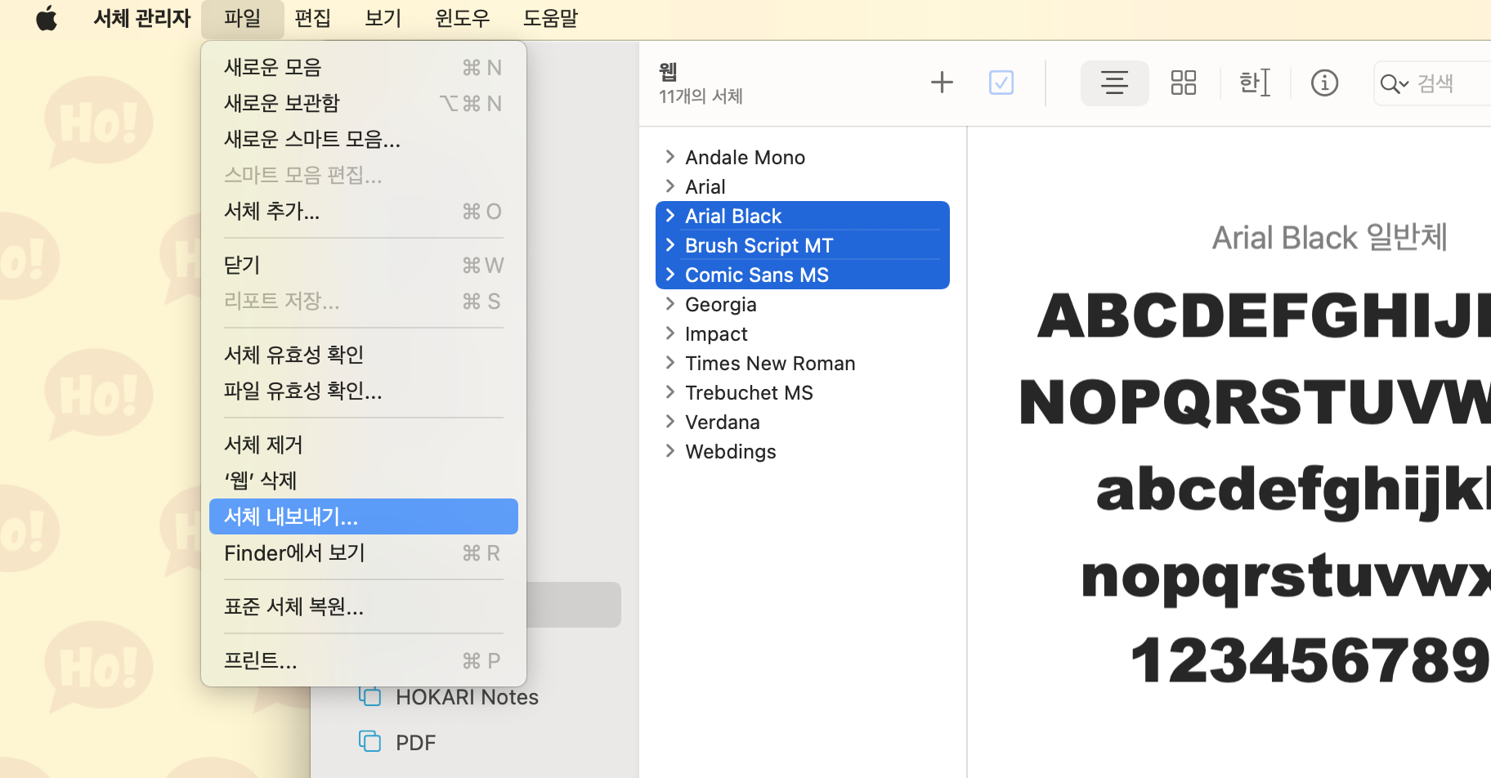The height and width of the screenshot is (778, 1491).
Task: Select the Trebuchet MS font name
Action: (x=749, y=392)
